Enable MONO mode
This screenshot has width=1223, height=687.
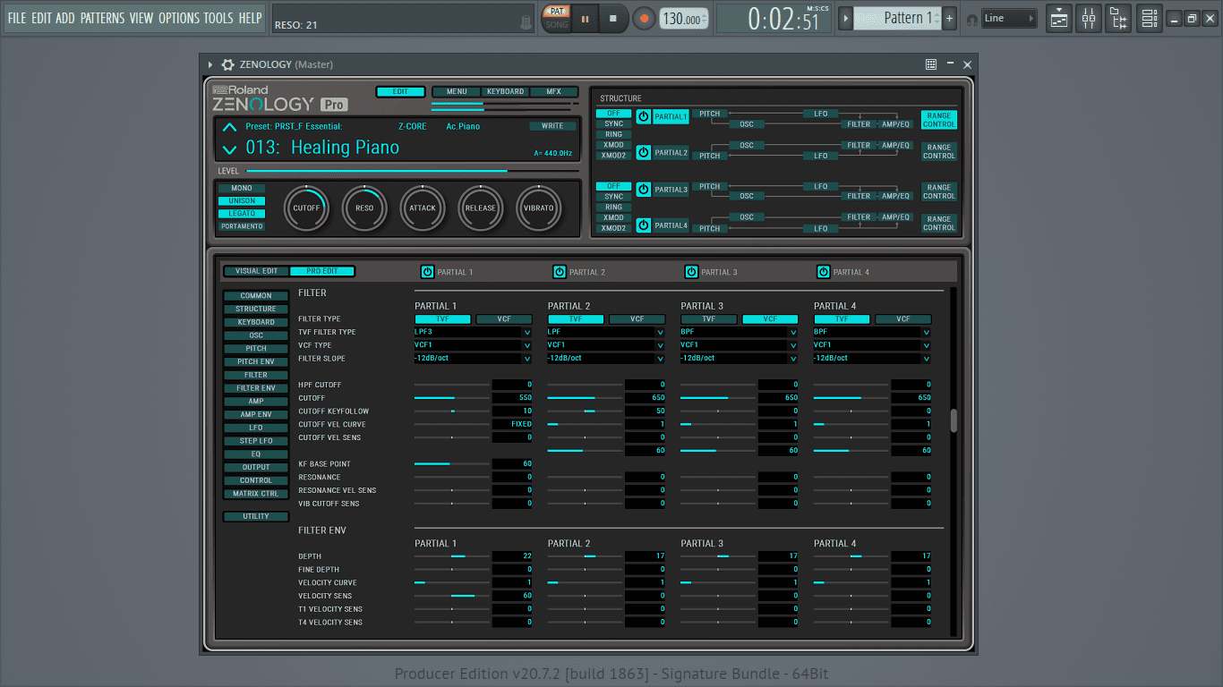242,189
